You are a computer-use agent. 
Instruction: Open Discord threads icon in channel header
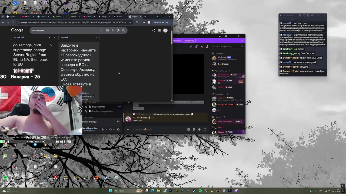click(191, 46)
